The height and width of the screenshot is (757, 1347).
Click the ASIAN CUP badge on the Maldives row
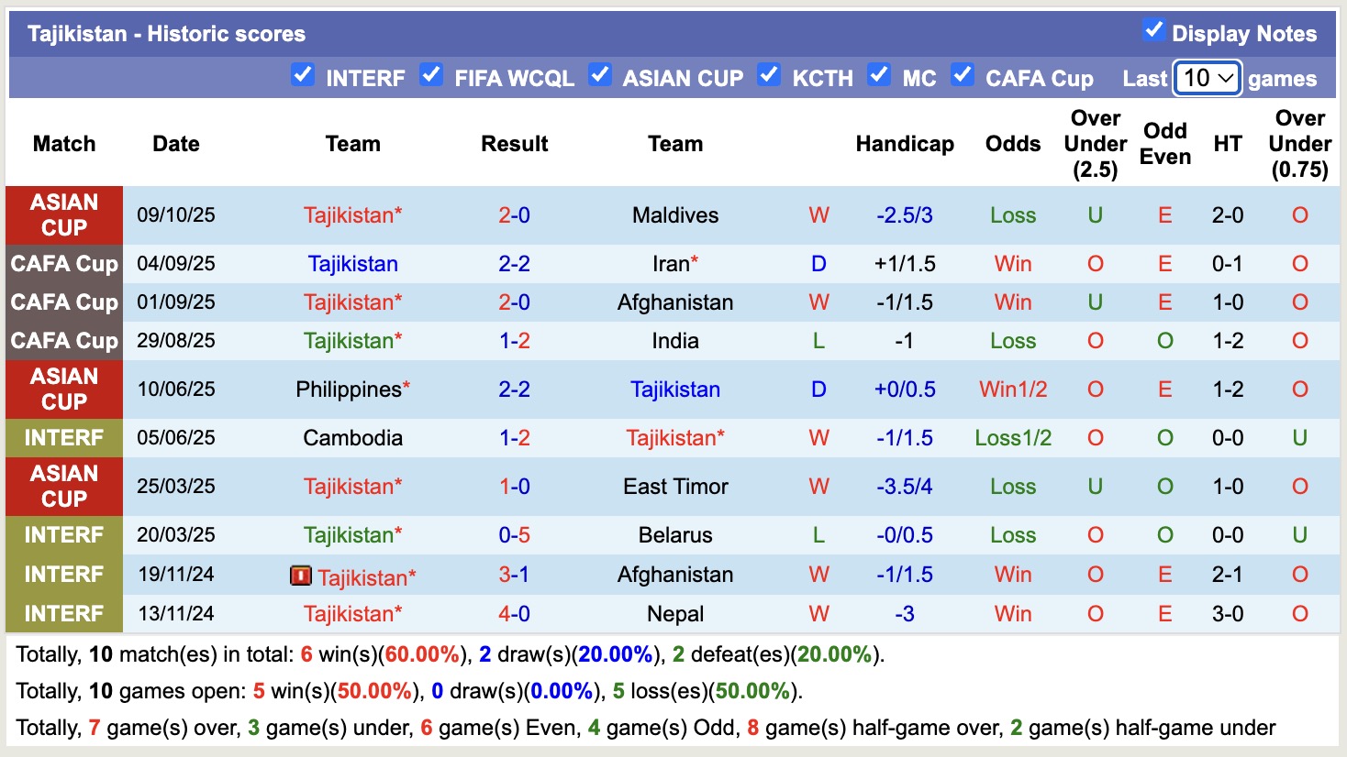pos(63,215)
